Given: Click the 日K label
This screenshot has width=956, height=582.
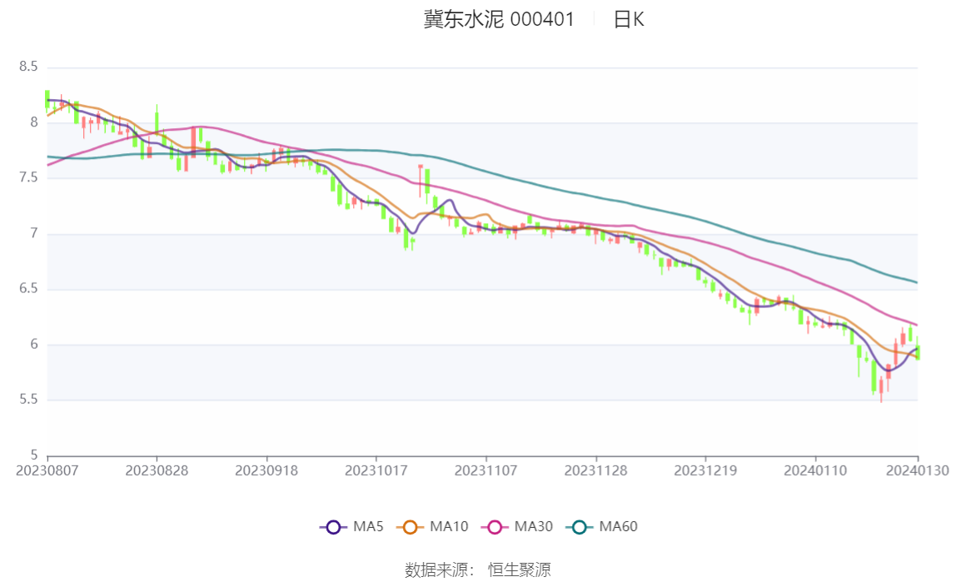Looking at the screenshot, I should 629,19.
